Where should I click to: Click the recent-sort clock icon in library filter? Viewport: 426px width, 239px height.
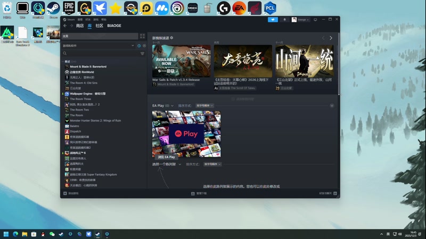click(x=139, y=46)
